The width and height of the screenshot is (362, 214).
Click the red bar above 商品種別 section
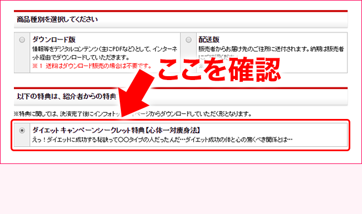pos(181,11)
